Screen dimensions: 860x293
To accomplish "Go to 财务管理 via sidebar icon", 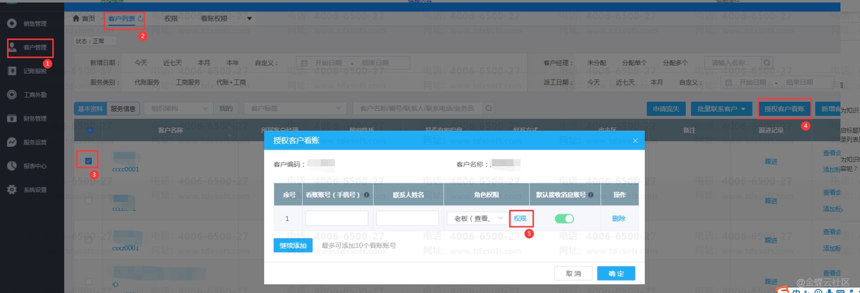I will click(x=12, y=119).
